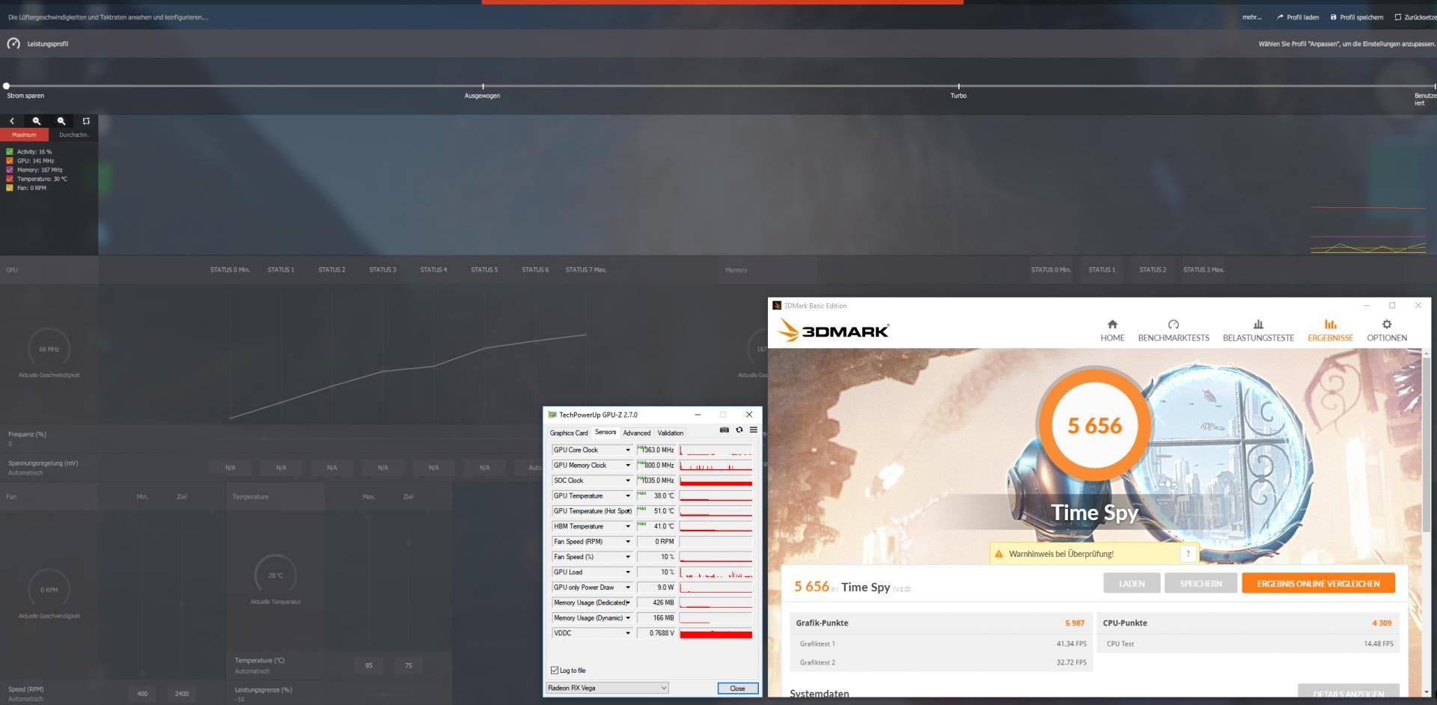This screenshot has width=1437, height=705.
Task: Open the GPU-Z hamburger menu
Action: [754, 430]
